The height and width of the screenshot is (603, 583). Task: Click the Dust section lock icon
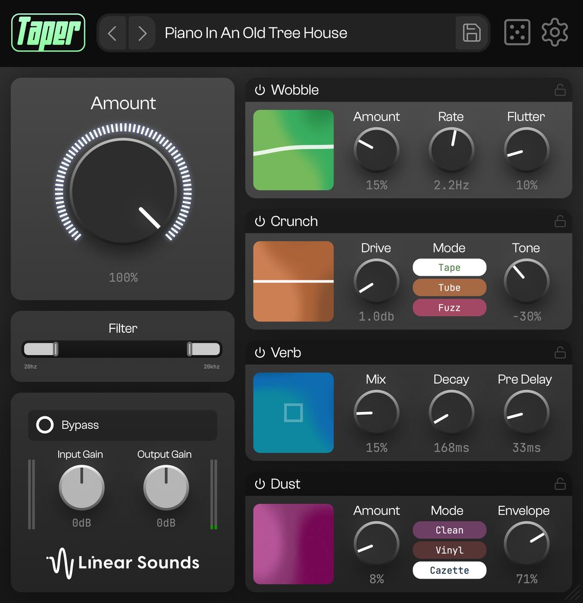560,484
